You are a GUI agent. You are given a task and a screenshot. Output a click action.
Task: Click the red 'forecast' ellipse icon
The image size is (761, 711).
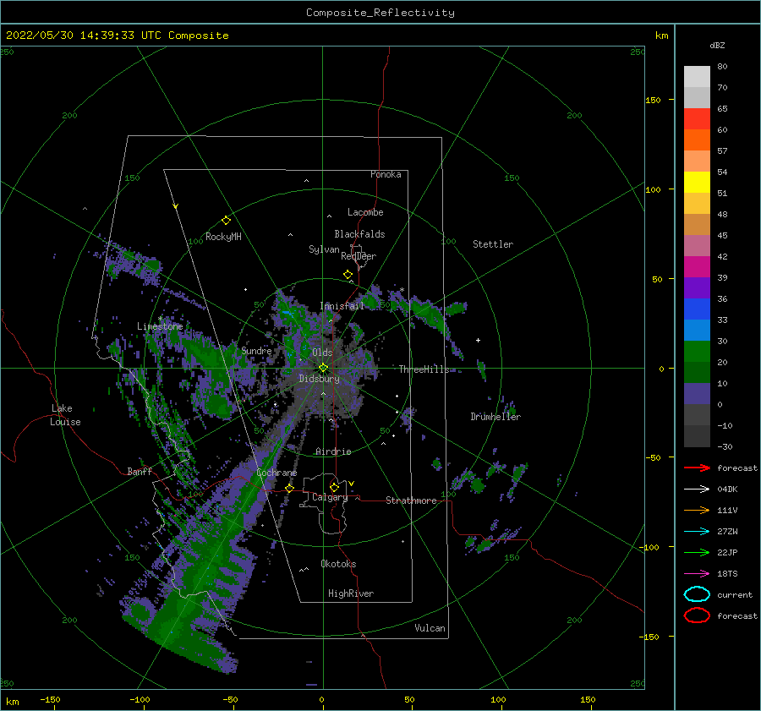click(697, 615)
